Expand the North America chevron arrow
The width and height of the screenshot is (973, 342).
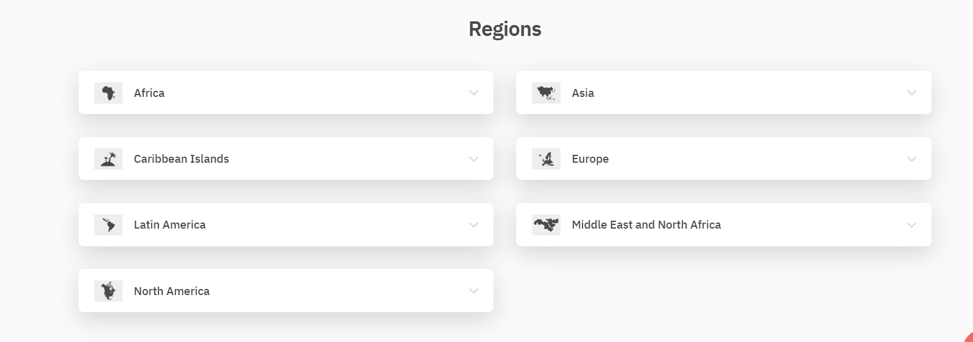[x=474, y=291]
